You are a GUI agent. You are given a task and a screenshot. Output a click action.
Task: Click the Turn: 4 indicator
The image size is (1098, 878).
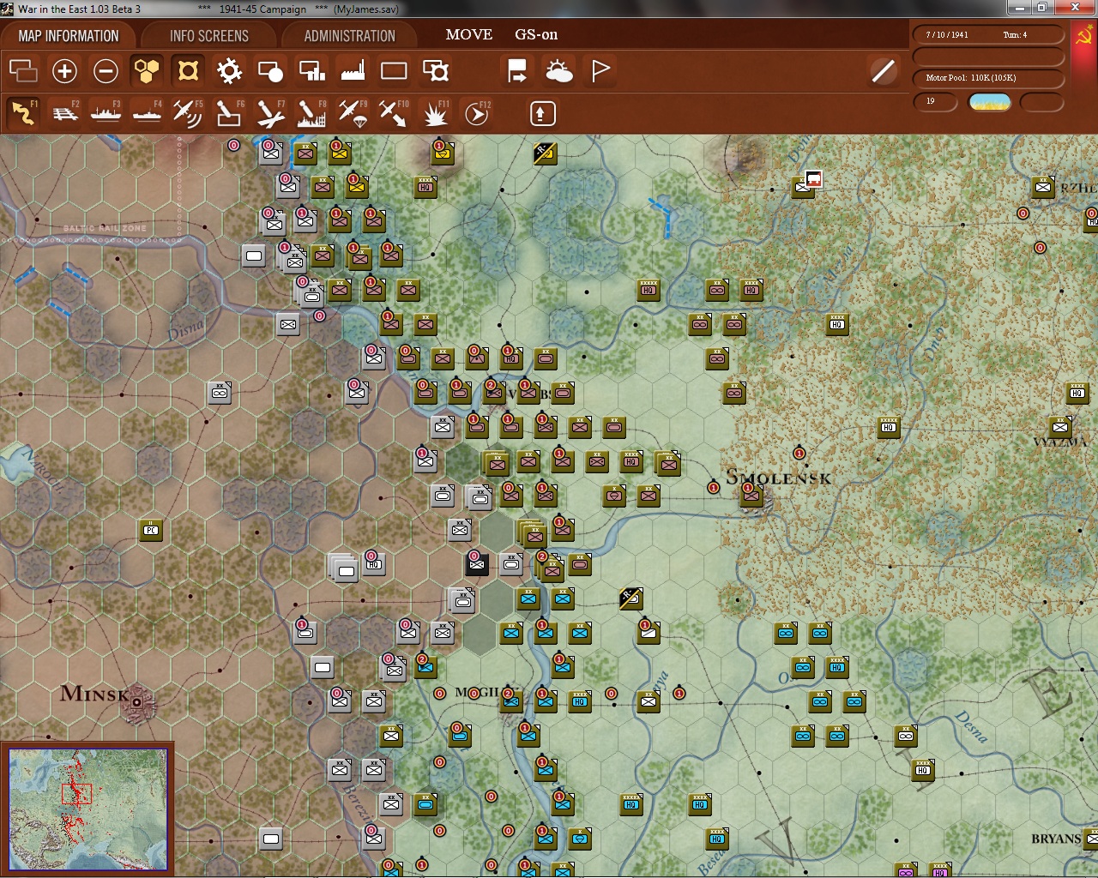1015,35
